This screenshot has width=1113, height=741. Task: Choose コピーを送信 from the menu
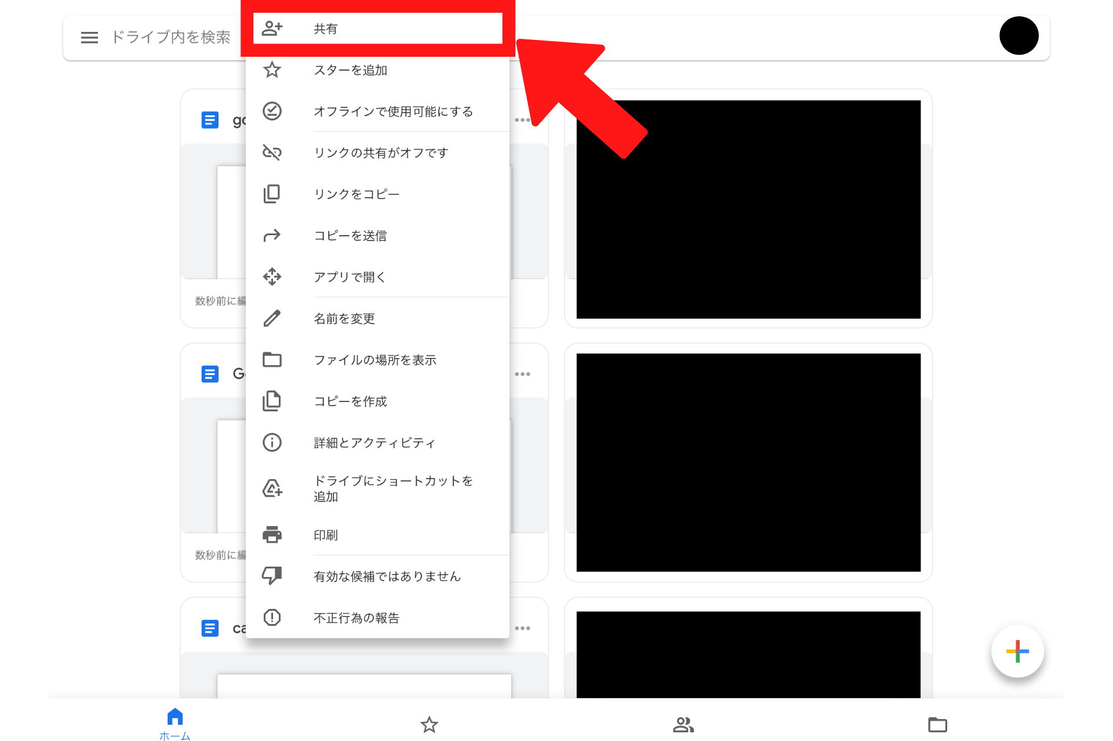click(377, 236)
